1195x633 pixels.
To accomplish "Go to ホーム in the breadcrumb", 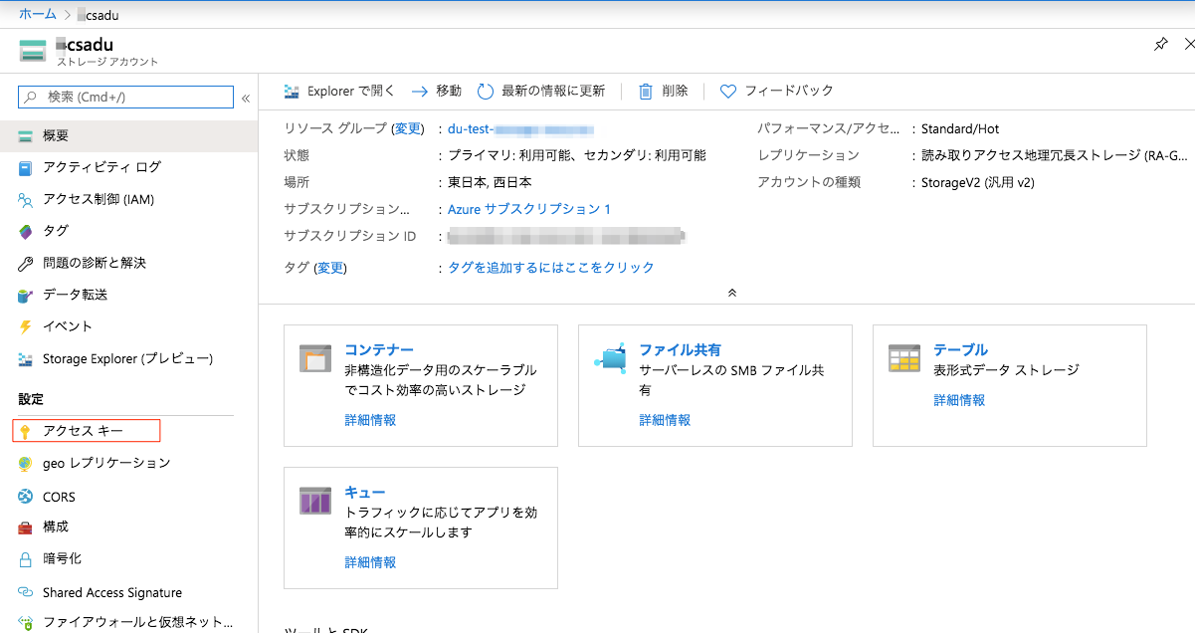I will 38,15.
